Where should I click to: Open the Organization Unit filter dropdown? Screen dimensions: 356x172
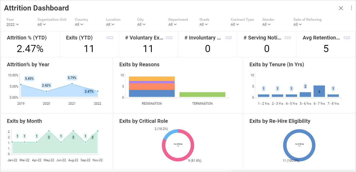coord(42,24)
